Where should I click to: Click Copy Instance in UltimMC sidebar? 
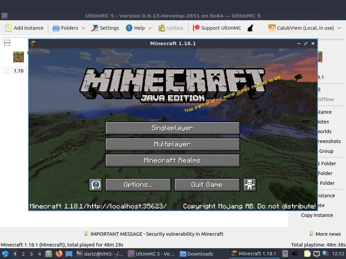(317, 215)
